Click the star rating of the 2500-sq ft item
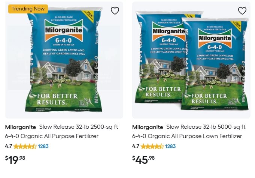The image size is (255, 178). click(25, 146)
